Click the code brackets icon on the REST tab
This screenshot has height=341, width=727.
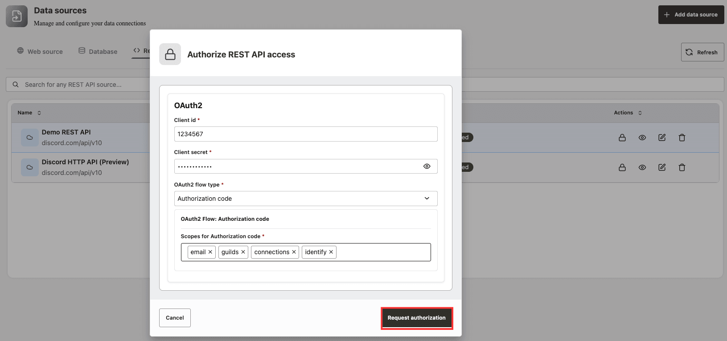coord(137,50)
